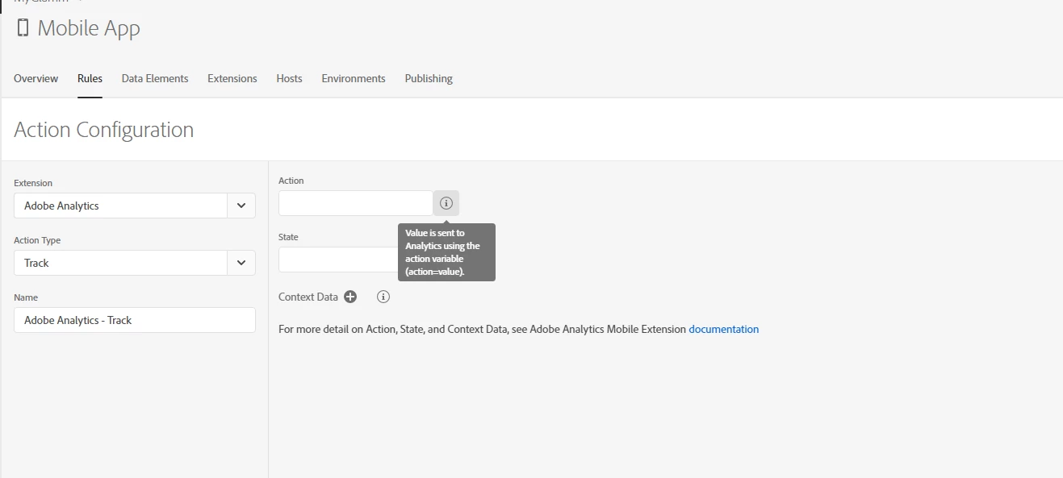Open the Publishing tab
The image size is (1063, 478).
(x=429, y=78)
